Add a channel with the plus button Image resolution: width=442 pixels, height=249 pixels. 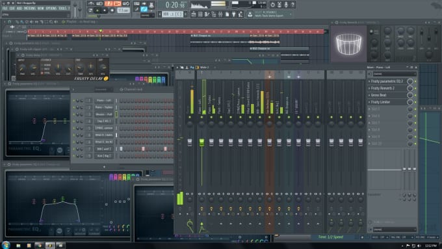click(104, 167)
